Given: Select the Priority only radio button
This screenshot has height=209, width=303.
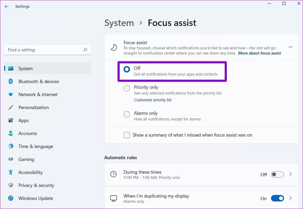Looking at the screenshot, I should 127,88.
